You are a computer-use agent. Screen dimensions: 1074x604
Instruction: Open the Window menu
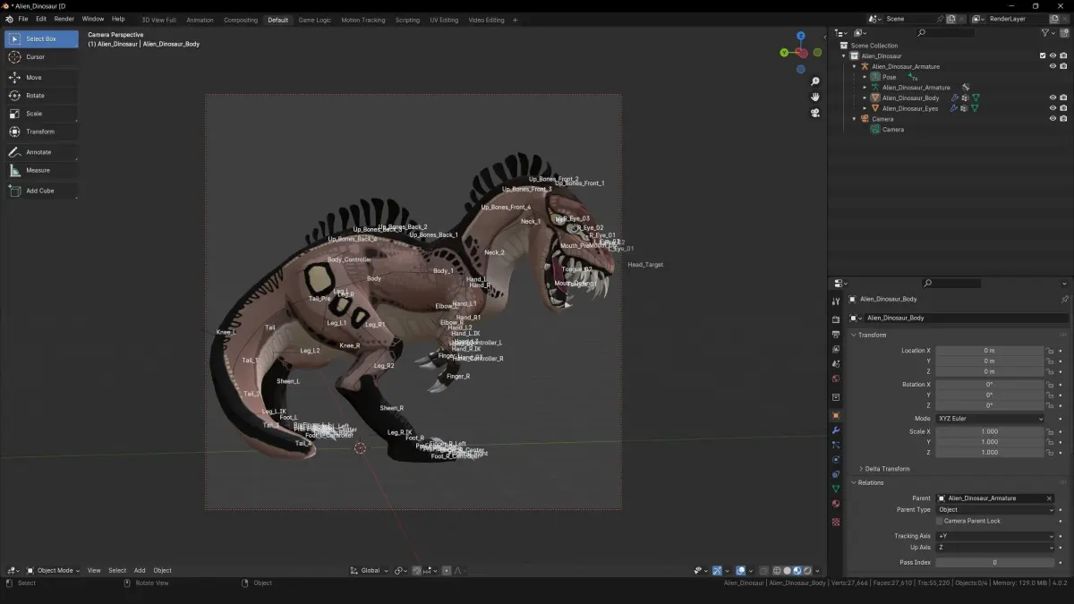click(x=93, y=19)
